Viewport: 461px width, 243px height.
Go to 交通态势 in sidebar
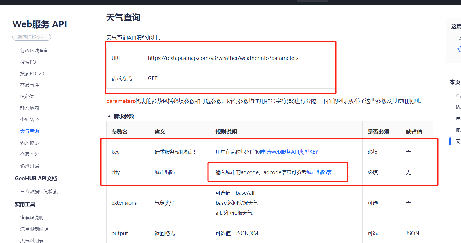click(29, 154)
